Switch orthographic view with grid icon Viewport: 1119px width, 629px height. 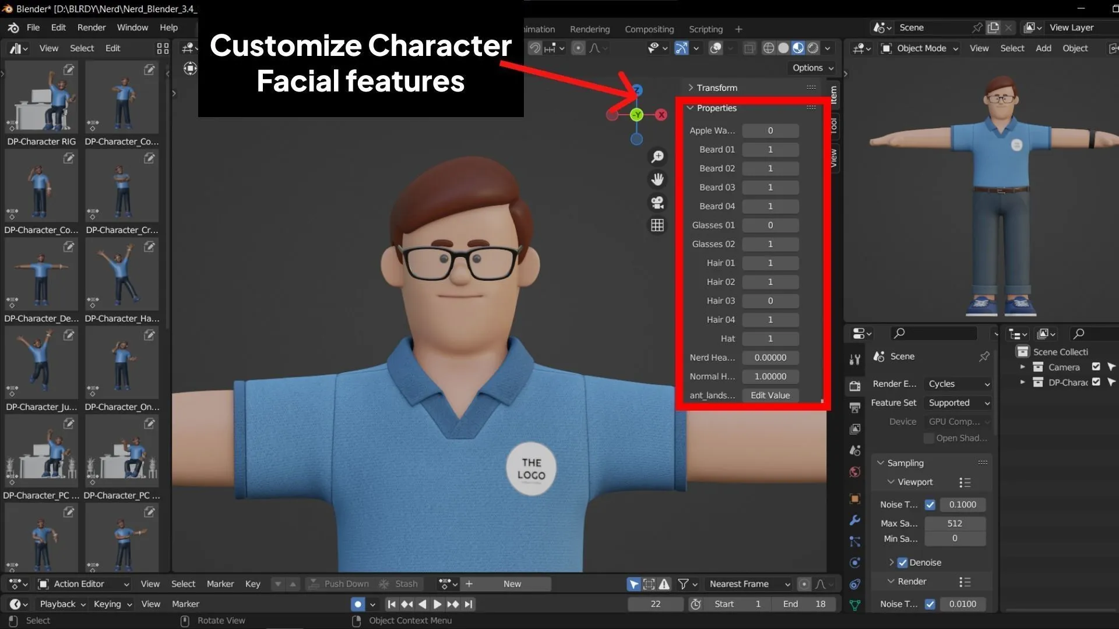(657, 225)
